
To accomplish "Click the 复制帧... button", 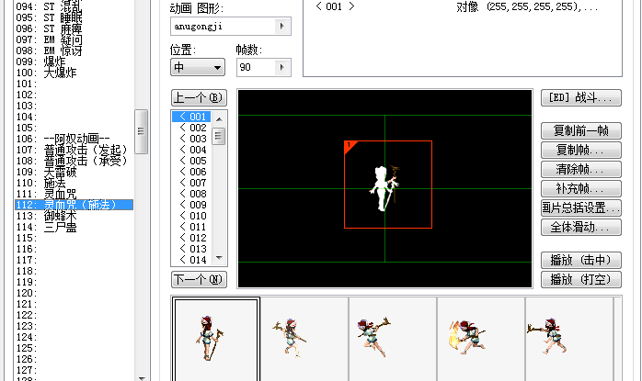I will coord(581,150).
